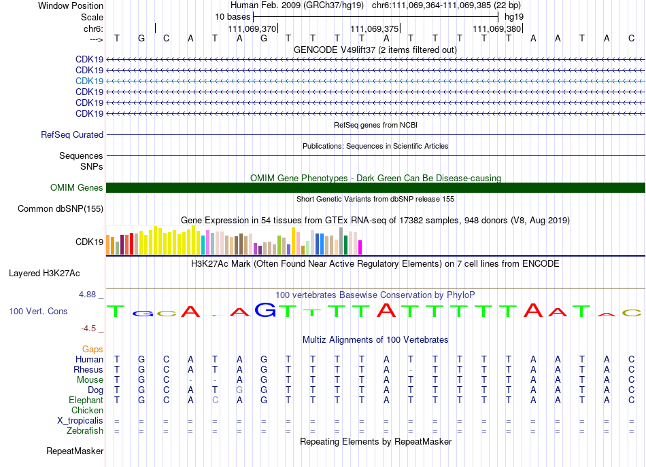
Task: Click the Human species row label
Action: [x=89, y=359]
